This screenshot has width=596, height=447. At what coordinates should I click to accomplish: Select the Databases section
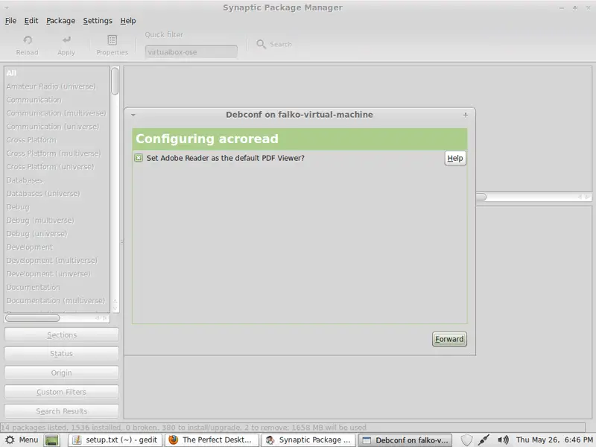point(57,180)
